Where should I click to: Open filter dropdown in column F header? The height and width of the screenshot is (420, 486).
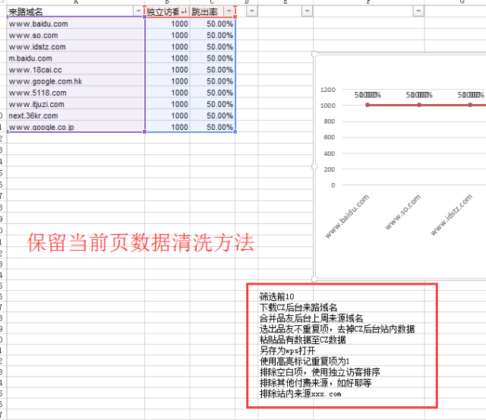tap(418, 11)
